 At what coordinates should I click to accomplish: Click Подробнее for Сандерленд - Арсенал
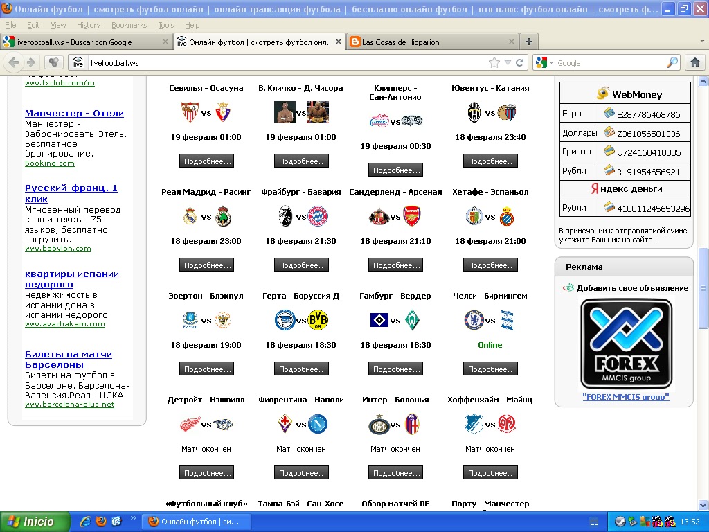pos(395,265)
